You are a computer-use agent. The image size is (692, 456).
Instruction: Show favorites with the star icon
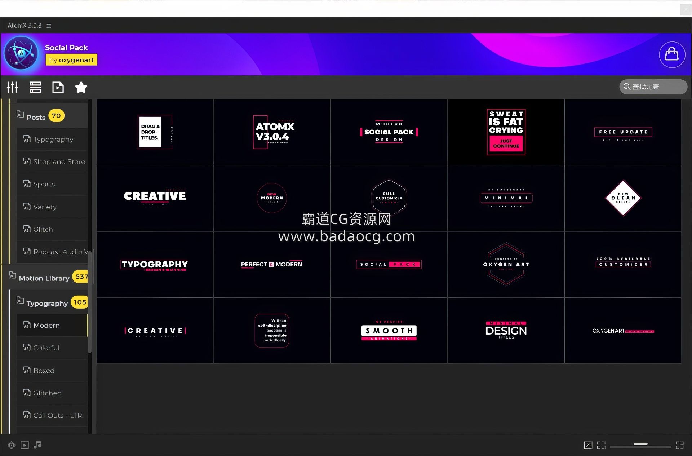coord(81,87)
